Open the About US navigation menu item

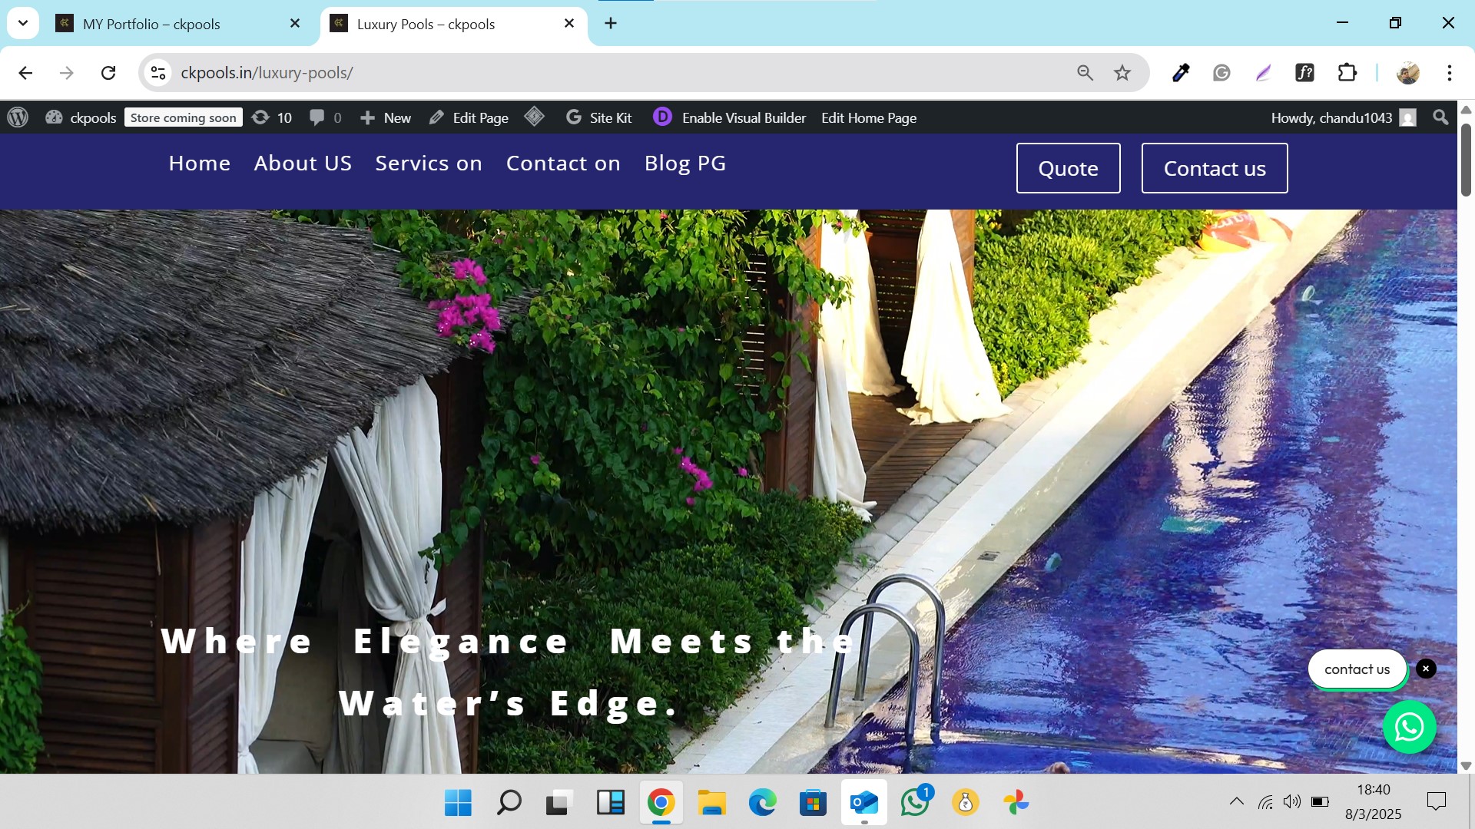click(x=303, y=163)
